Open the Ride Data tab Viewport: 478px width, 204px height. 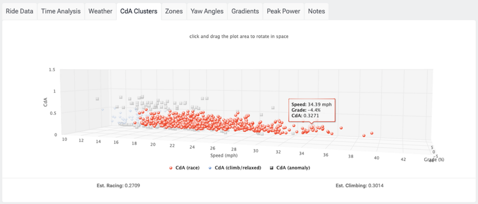20,11
